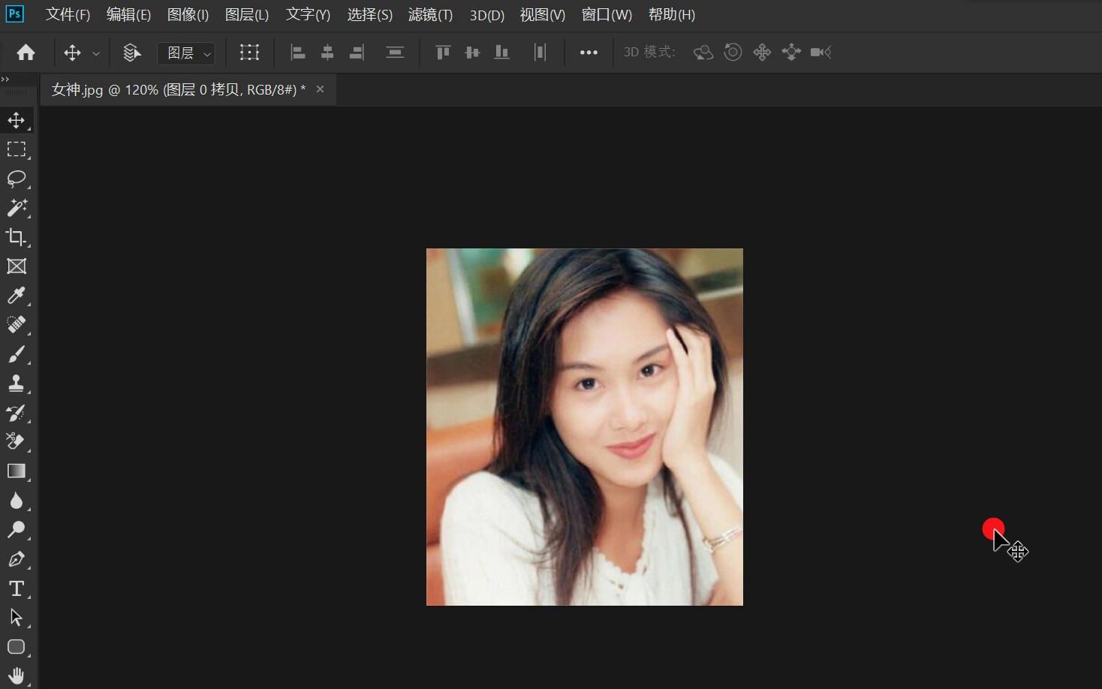Click the slide 3D camera icon

coord(791,53)
